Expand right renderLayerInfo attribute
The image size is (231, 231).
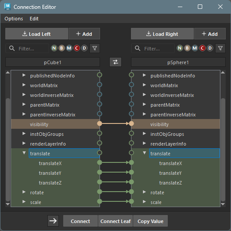(x=144, y=143)
